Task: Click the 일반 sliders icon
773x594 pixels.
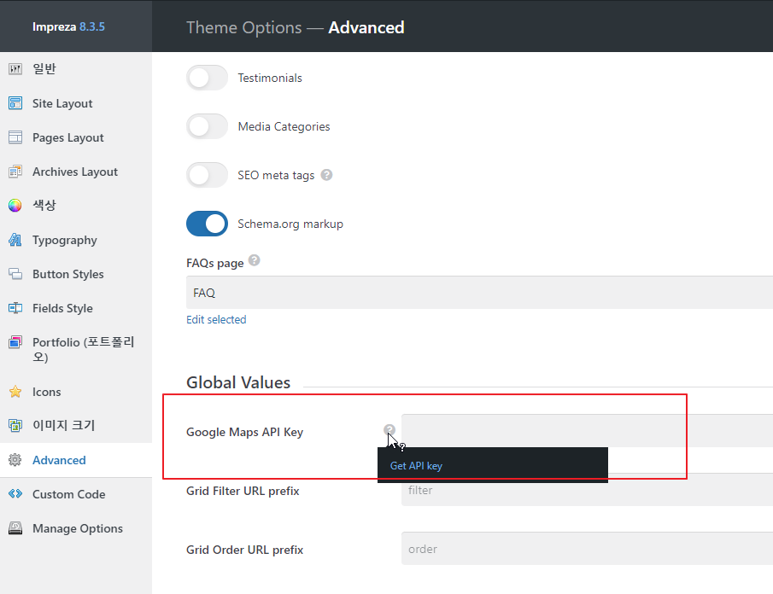Action: (15, 69)
